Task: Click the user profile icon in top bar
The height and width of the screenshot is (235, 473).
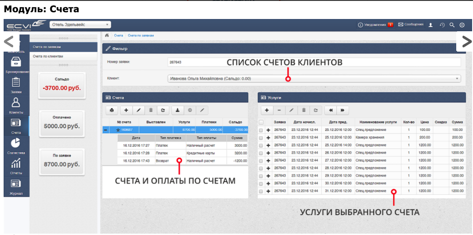Action: [431, 25]
